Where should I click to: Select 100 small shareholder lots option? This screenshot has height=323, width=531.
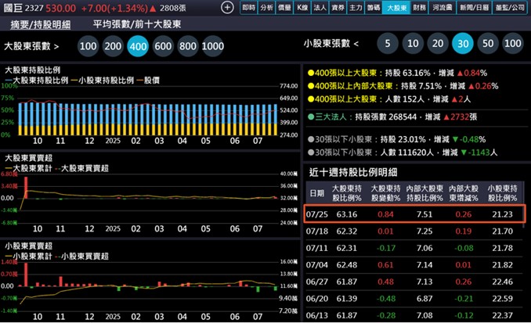tap(512, 44)
